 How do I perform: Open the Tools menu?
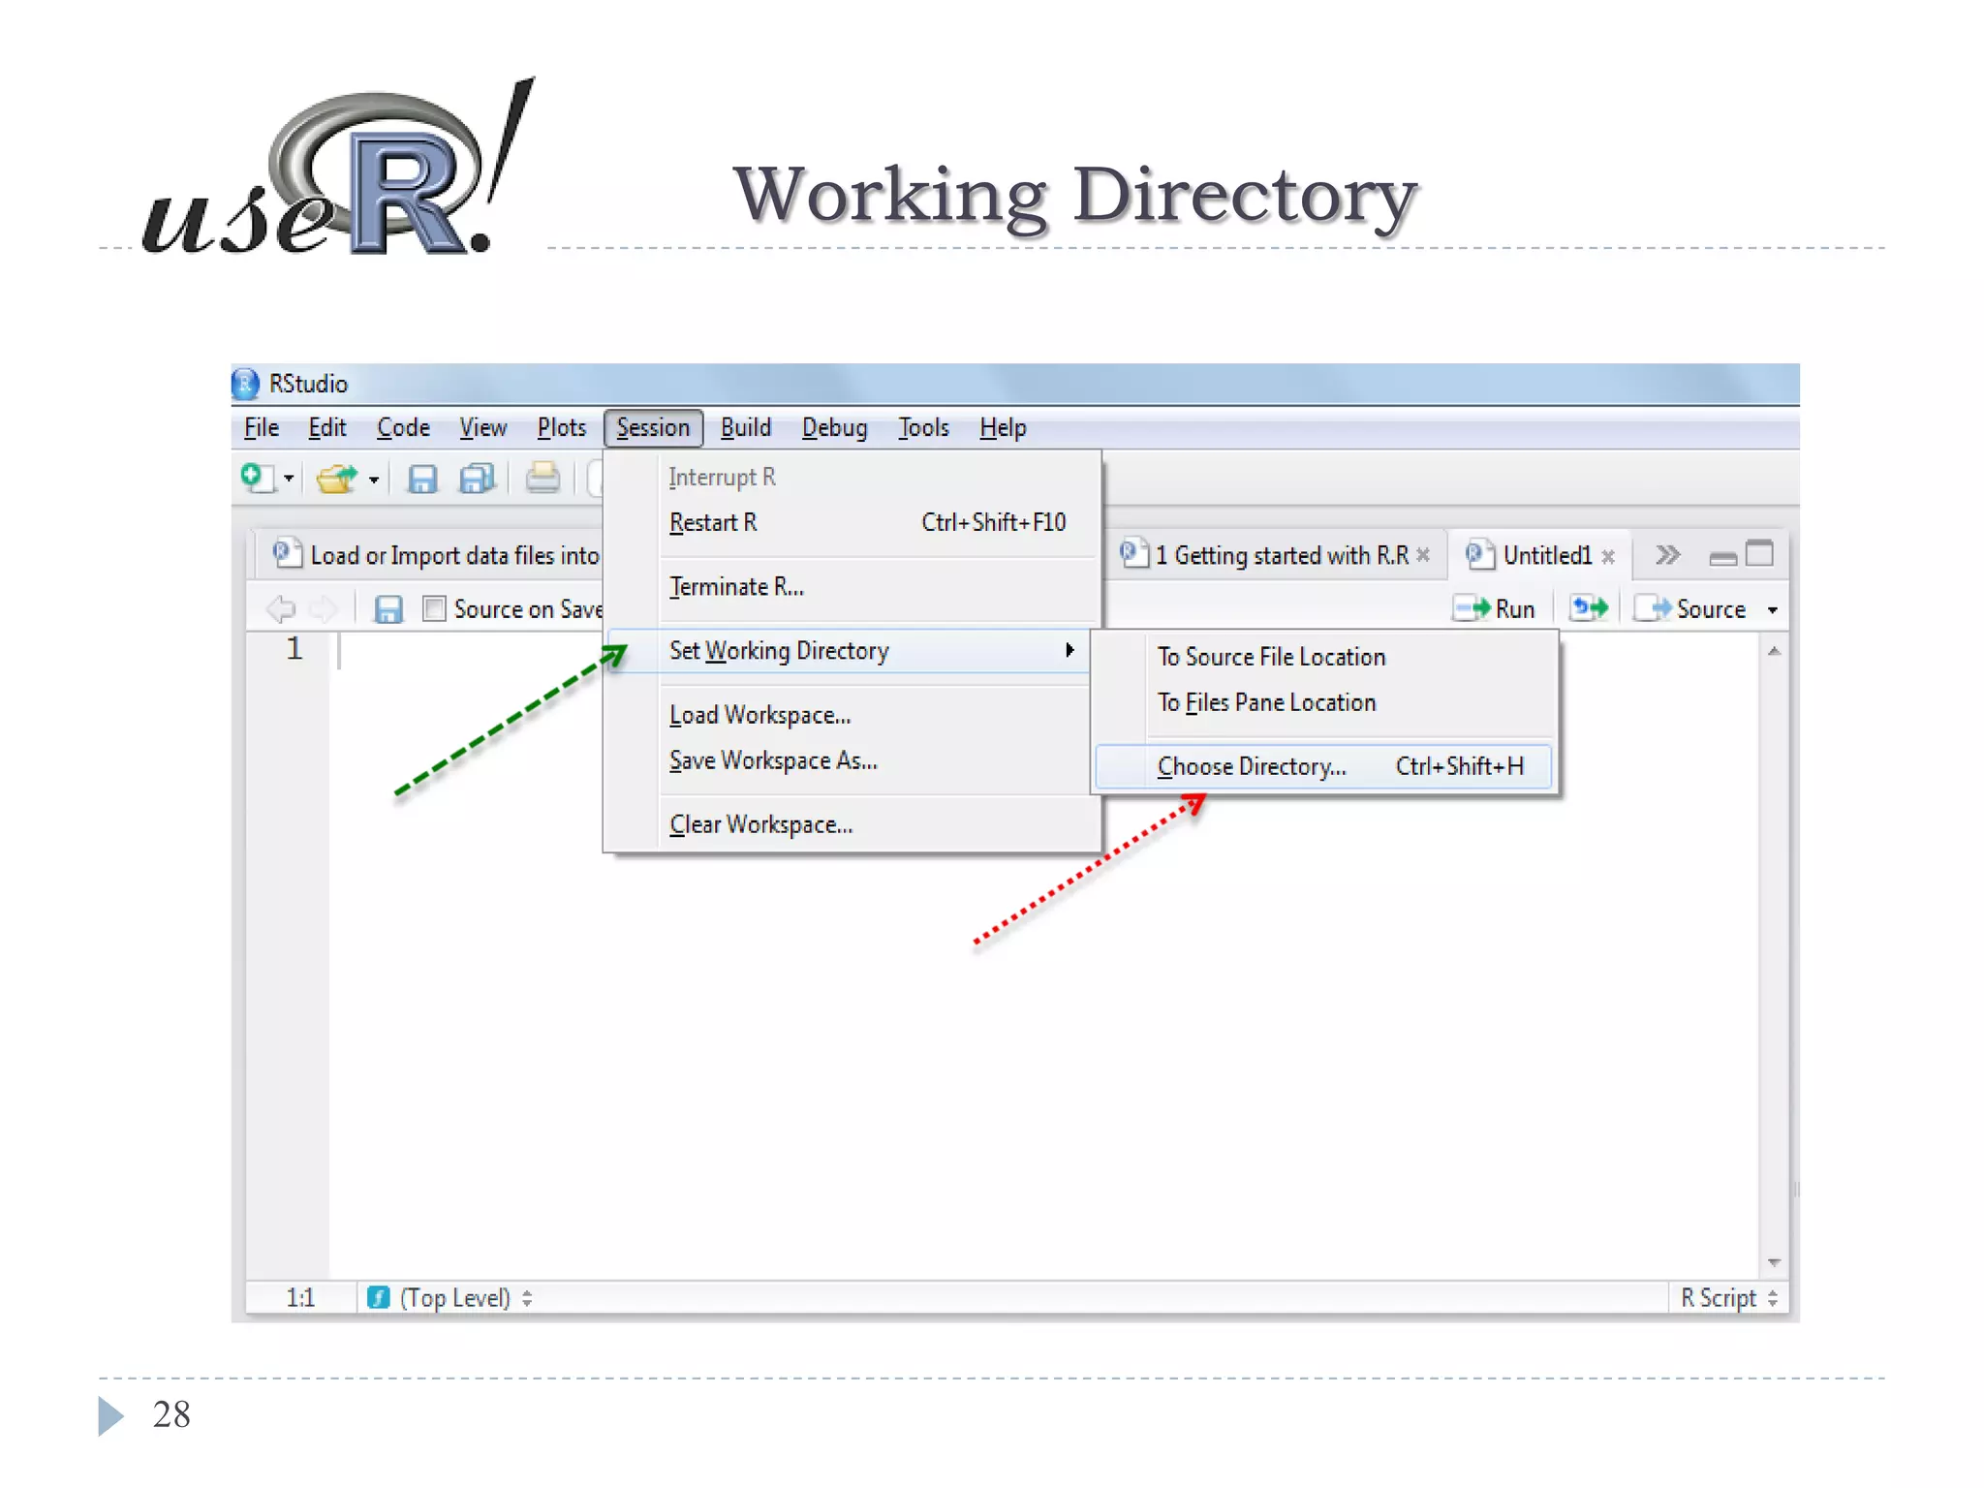click(x=923, y=427)
